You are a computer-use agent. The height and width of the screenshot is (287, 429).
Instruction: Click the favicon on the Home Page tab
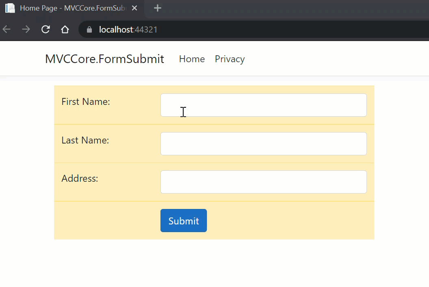point(10,8)
